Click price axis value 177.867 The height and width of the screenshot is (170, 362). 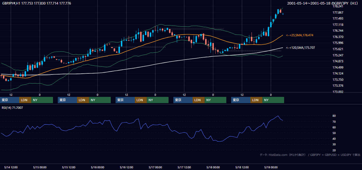338,12
